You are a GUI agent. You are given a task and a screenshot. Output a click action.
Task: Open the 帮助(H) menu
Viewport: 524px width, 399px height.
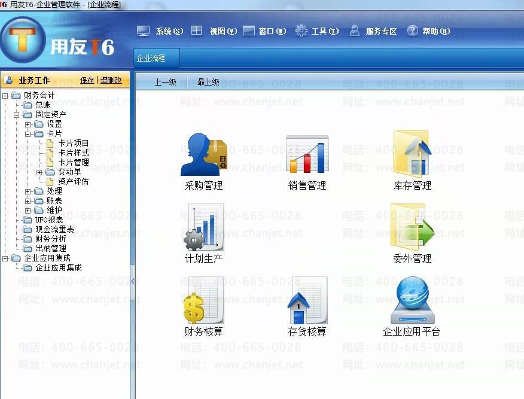(436, 31)
